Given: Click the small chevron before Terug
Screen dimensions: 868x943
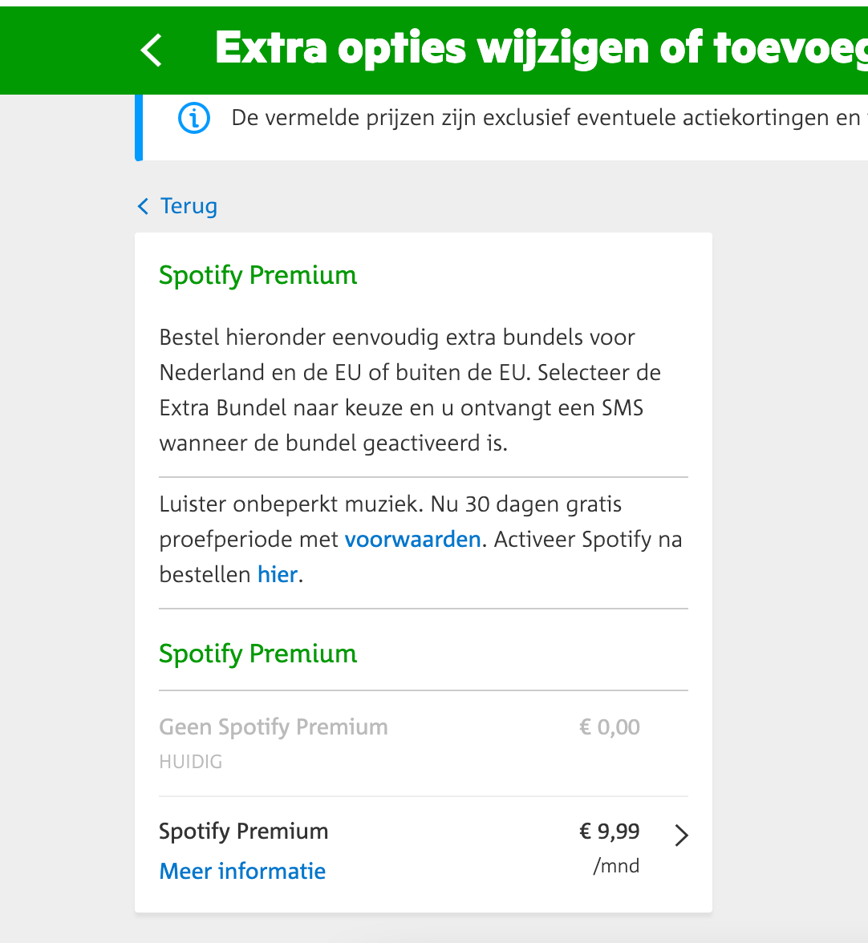Looking at the screenshot, I should [x=143, y=206].
